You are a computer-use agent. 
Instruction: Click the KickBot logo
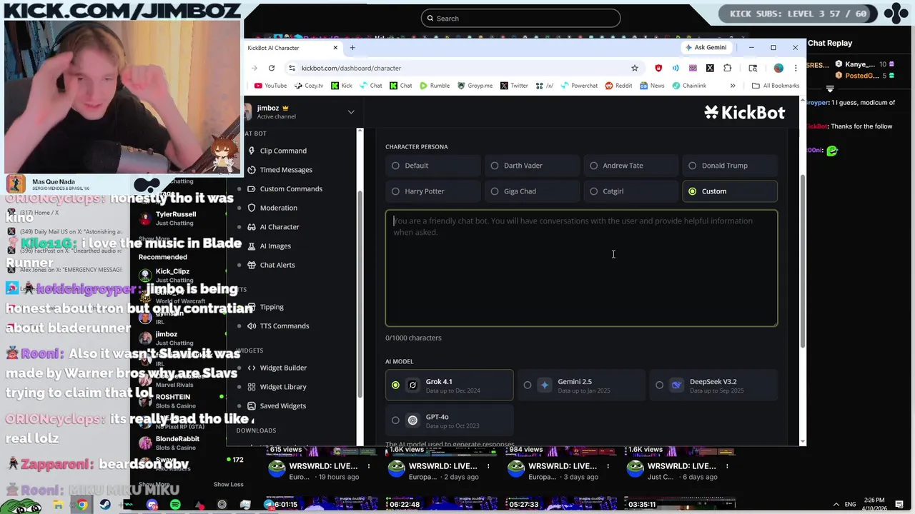[x=744, y=112]
